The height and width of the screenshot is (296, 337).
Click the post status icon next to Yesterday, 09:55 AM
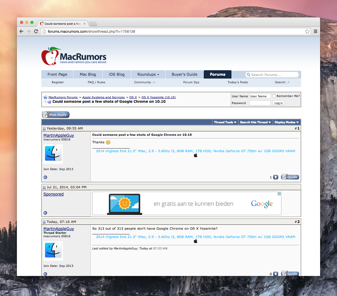click(x=44, y=128)
